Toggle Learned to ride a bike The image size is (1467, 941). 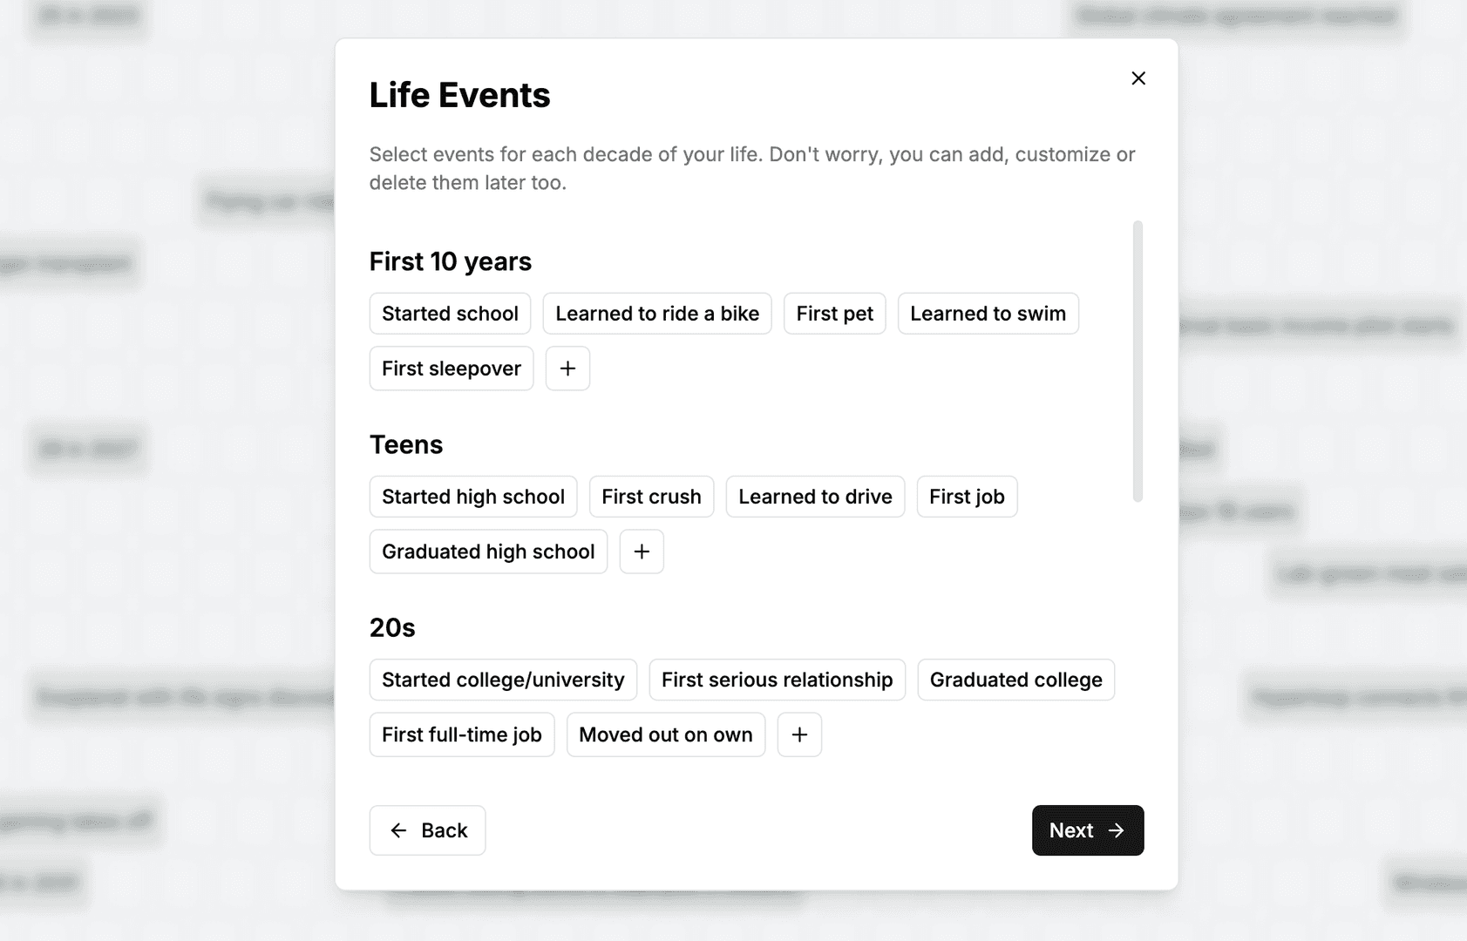point(657,314)
